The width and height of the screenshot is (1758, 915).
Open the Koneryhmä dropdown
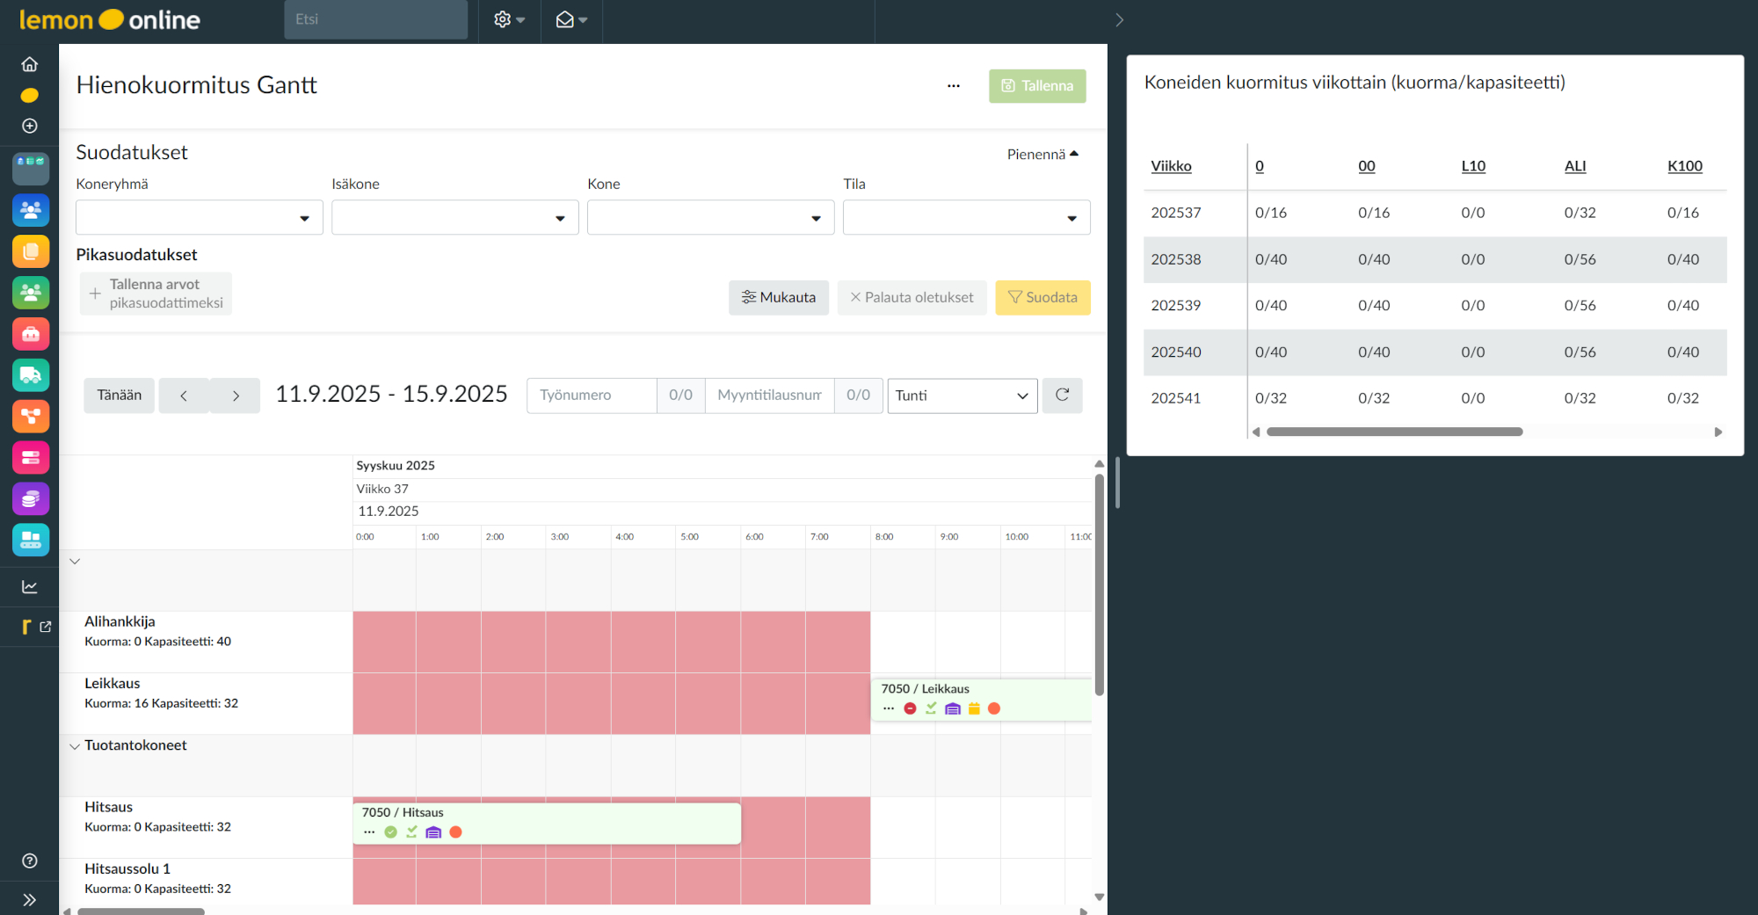199,217
